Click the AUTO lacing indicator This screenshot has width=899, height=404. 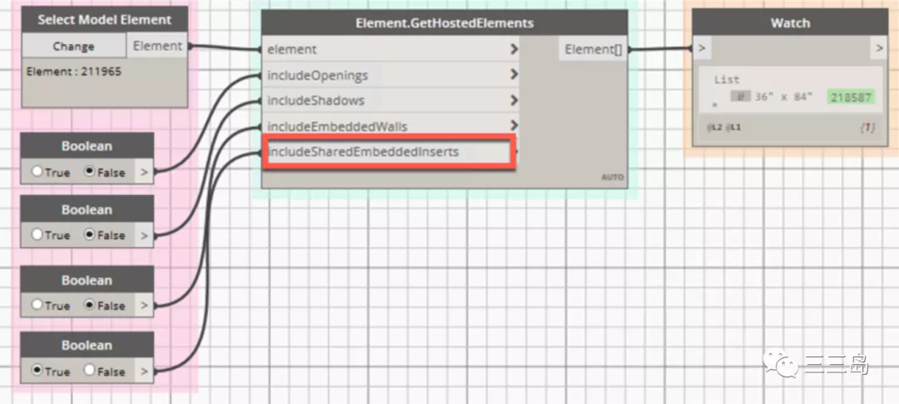click(x=613, y=177)
